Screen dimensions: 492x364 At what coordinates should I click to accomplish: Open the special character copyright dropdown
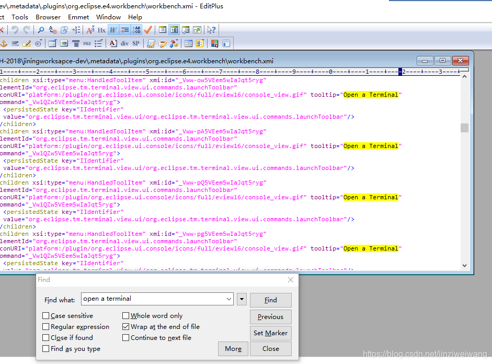(38, 43)
